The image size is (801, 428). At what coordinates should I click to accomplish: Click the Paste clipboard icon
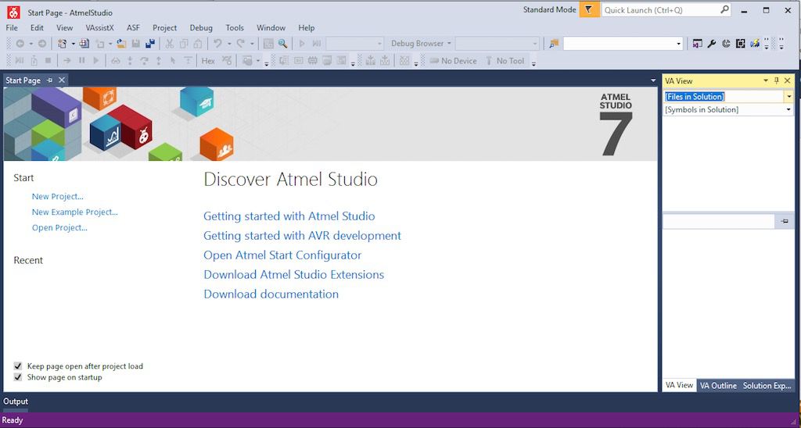pyautogui.click(x=198, y=44)
